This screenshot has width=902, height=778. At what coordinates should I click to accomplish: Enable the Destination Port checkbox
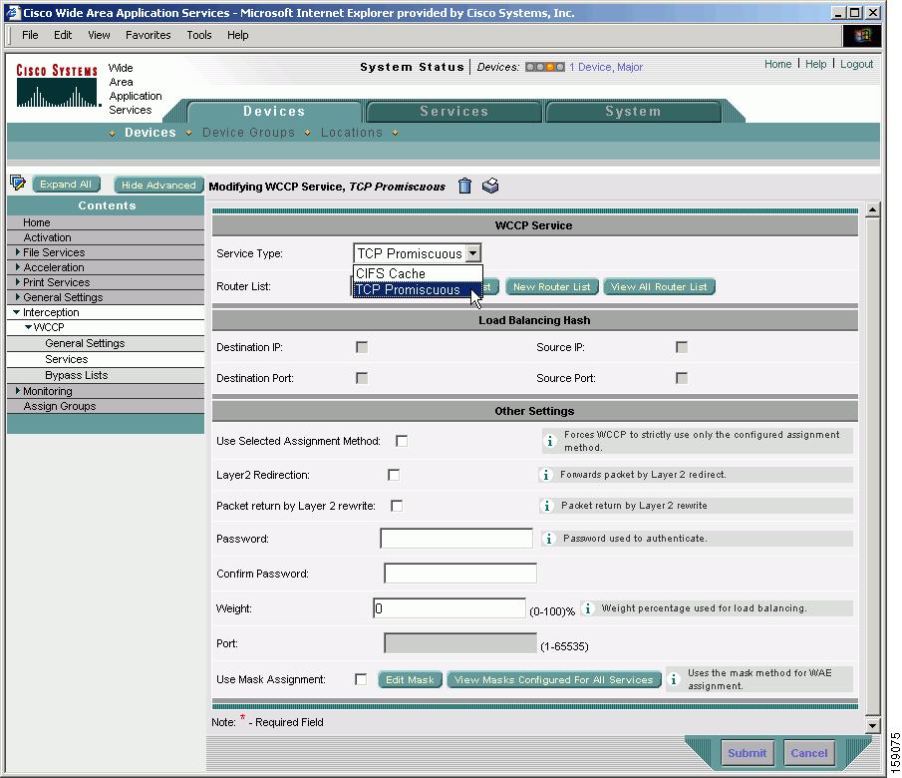click(362, 378)
